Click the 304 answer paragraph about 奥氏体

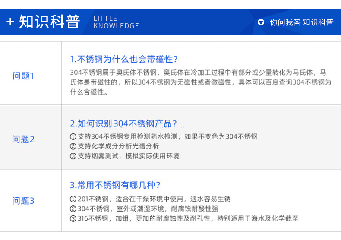(x=201, y=82)
